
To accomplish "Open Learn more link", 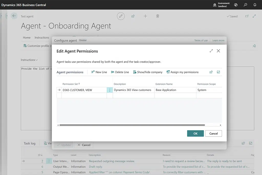I will [x=218, y=40].
